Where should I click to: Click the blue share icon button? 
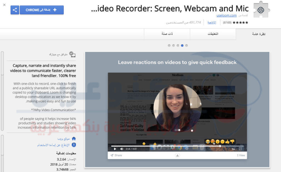tap(15, 10)
